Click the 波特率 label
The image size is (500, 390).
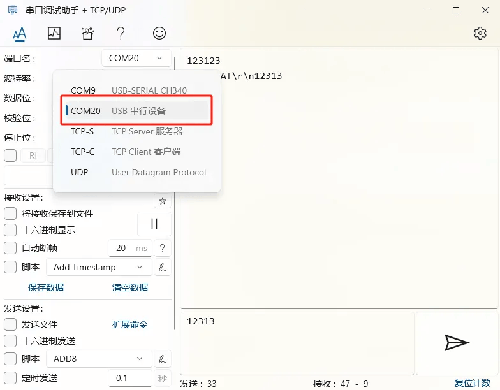point(19,78)
